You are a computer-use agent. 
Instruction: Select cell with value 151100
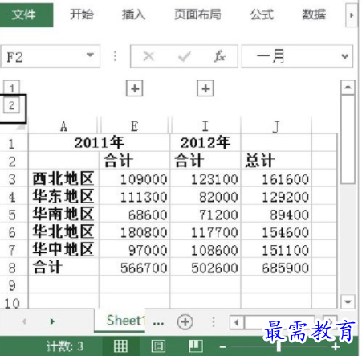pyautogui.click(x=276, y=249)
